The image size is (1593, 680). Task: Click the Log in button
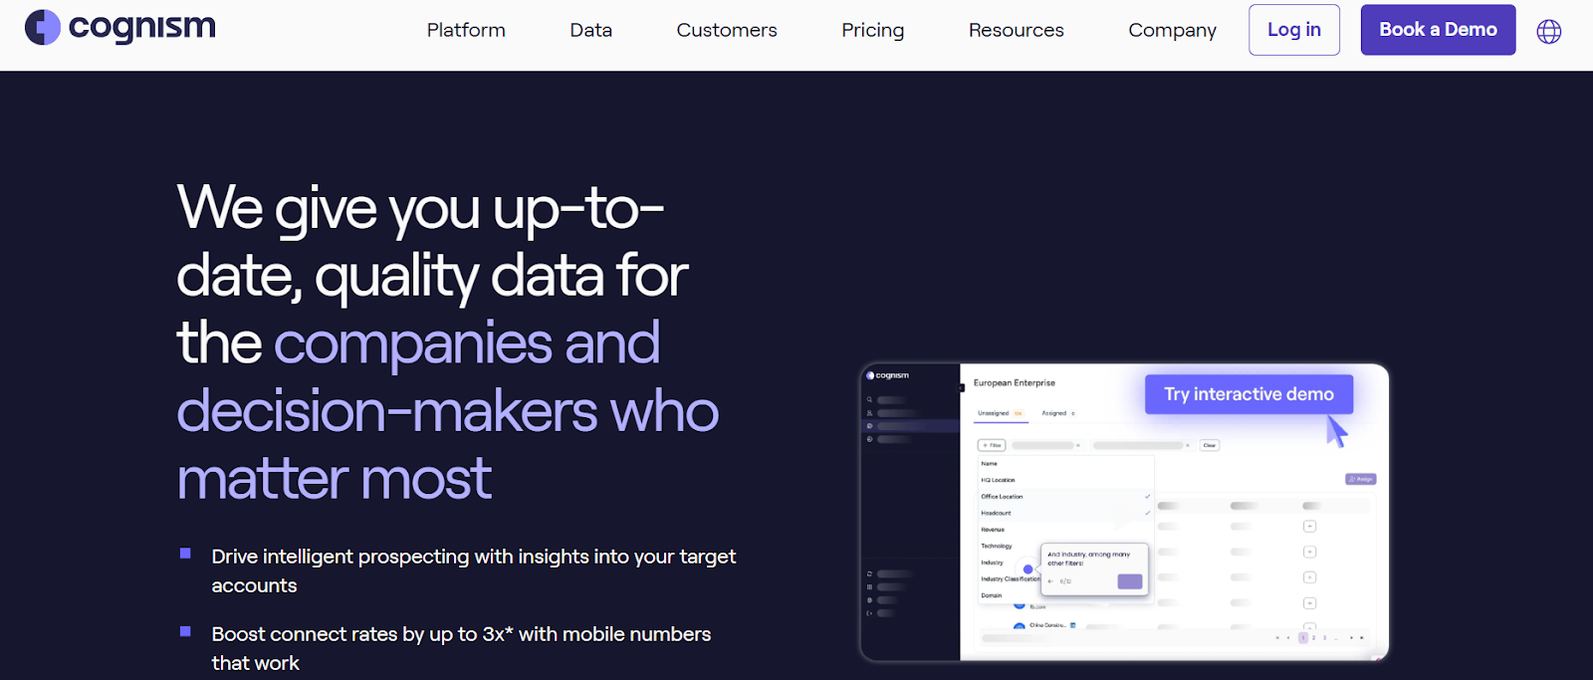pos(1293,30)
